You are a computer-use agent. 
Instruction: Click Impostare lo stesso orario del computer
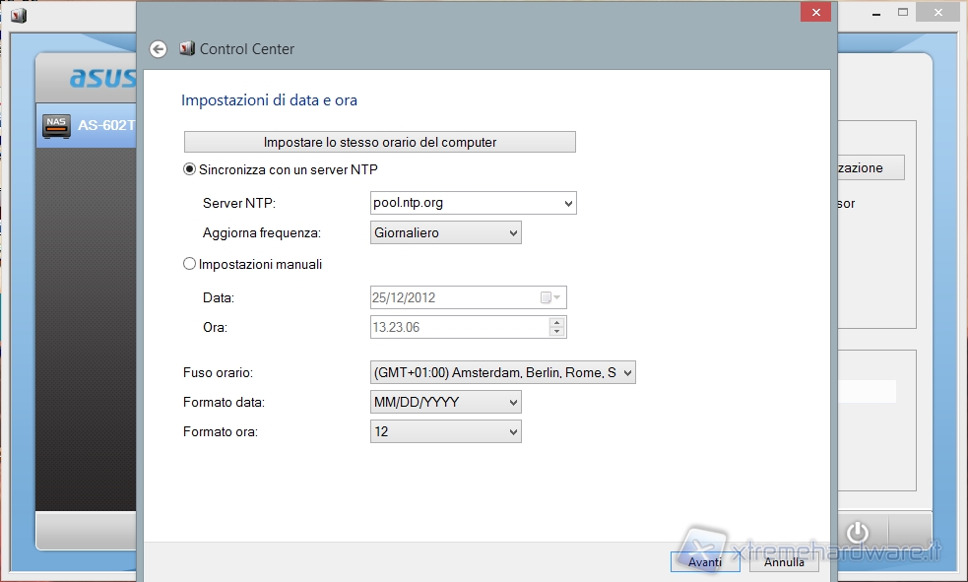click(x=379, y=142)
